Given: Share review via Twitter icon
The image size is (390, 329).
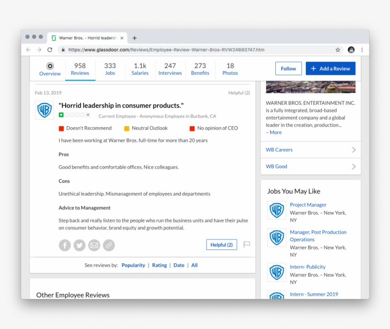Looking at the screenshot, I should pyautogui.click(x=79, y=245).
